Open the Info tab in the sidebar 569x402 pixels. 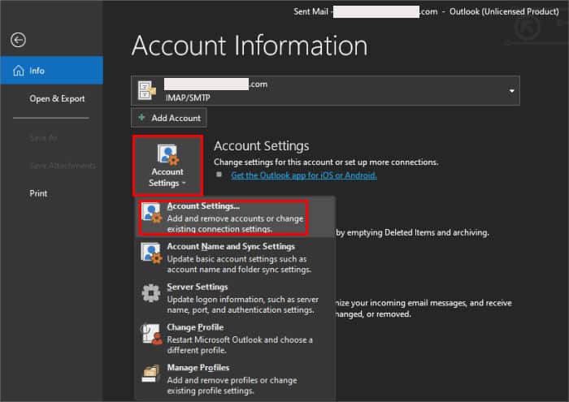coord(51,71)
